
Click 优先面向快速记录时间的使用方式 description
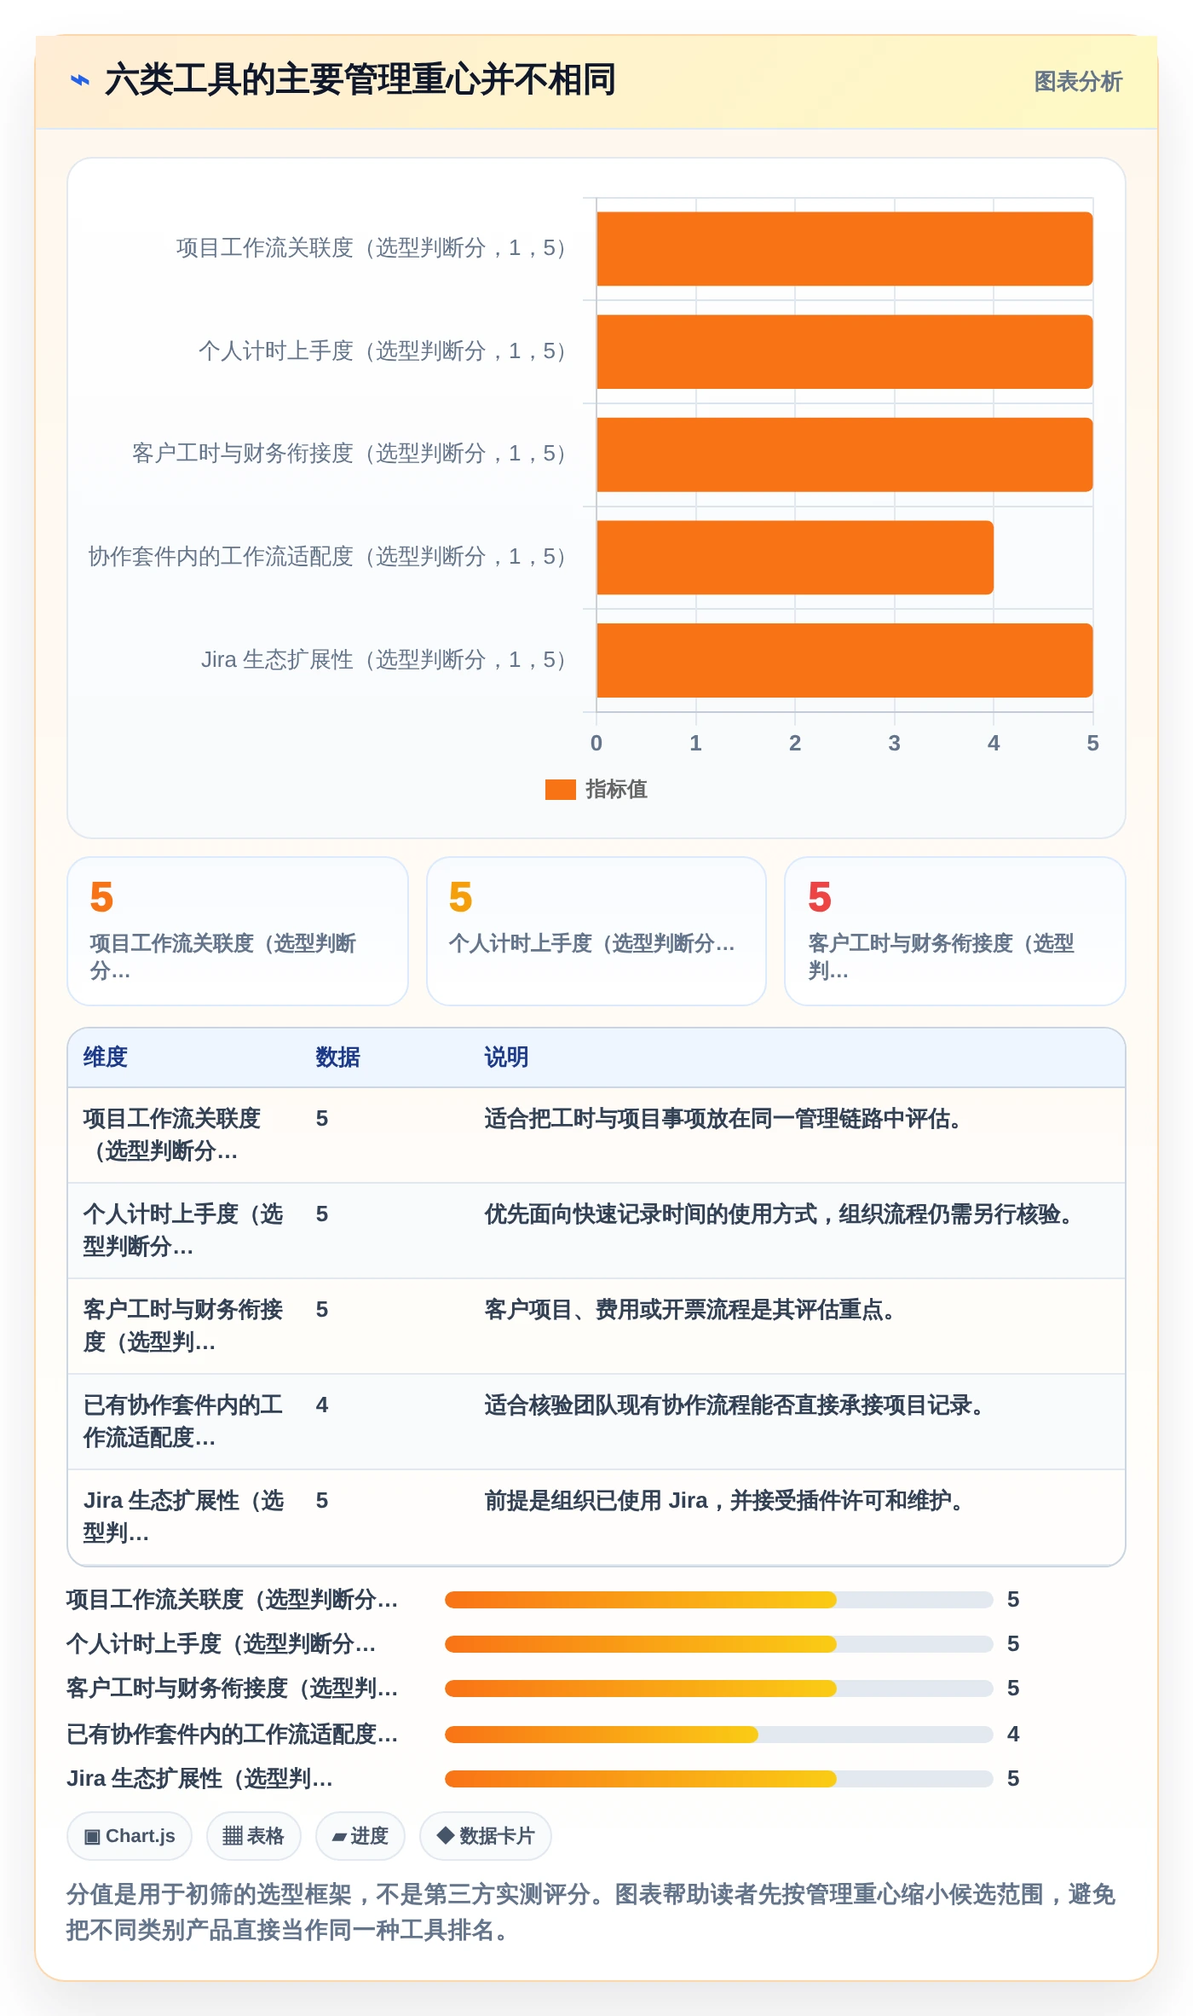pyautogui.click(x=779, y=1214)
